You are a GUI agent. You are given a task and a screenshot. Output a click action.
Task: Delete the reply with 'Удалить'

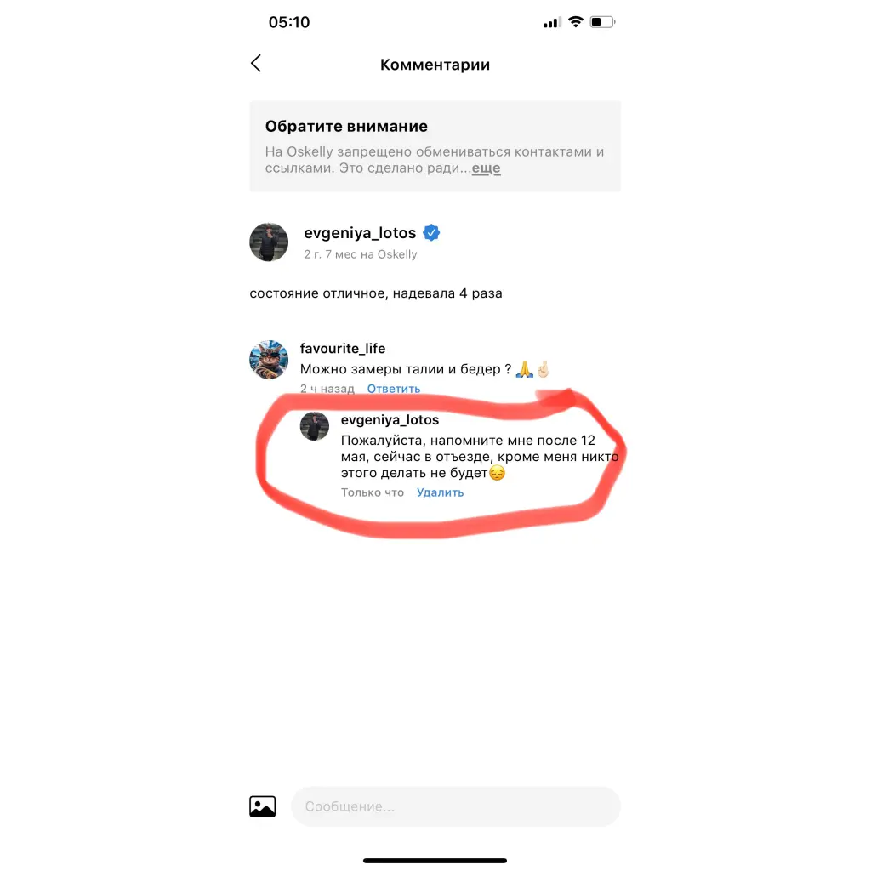pos(440,492)
